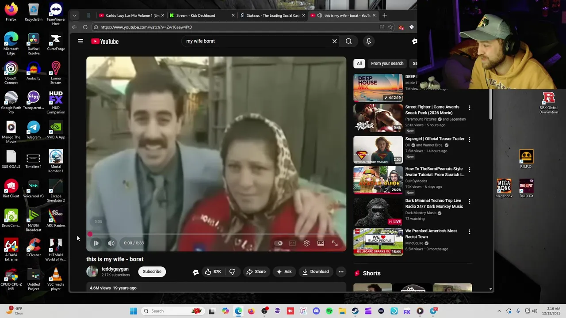
Task: Select the VLC media player desktop icon
Action: (56, 280)
